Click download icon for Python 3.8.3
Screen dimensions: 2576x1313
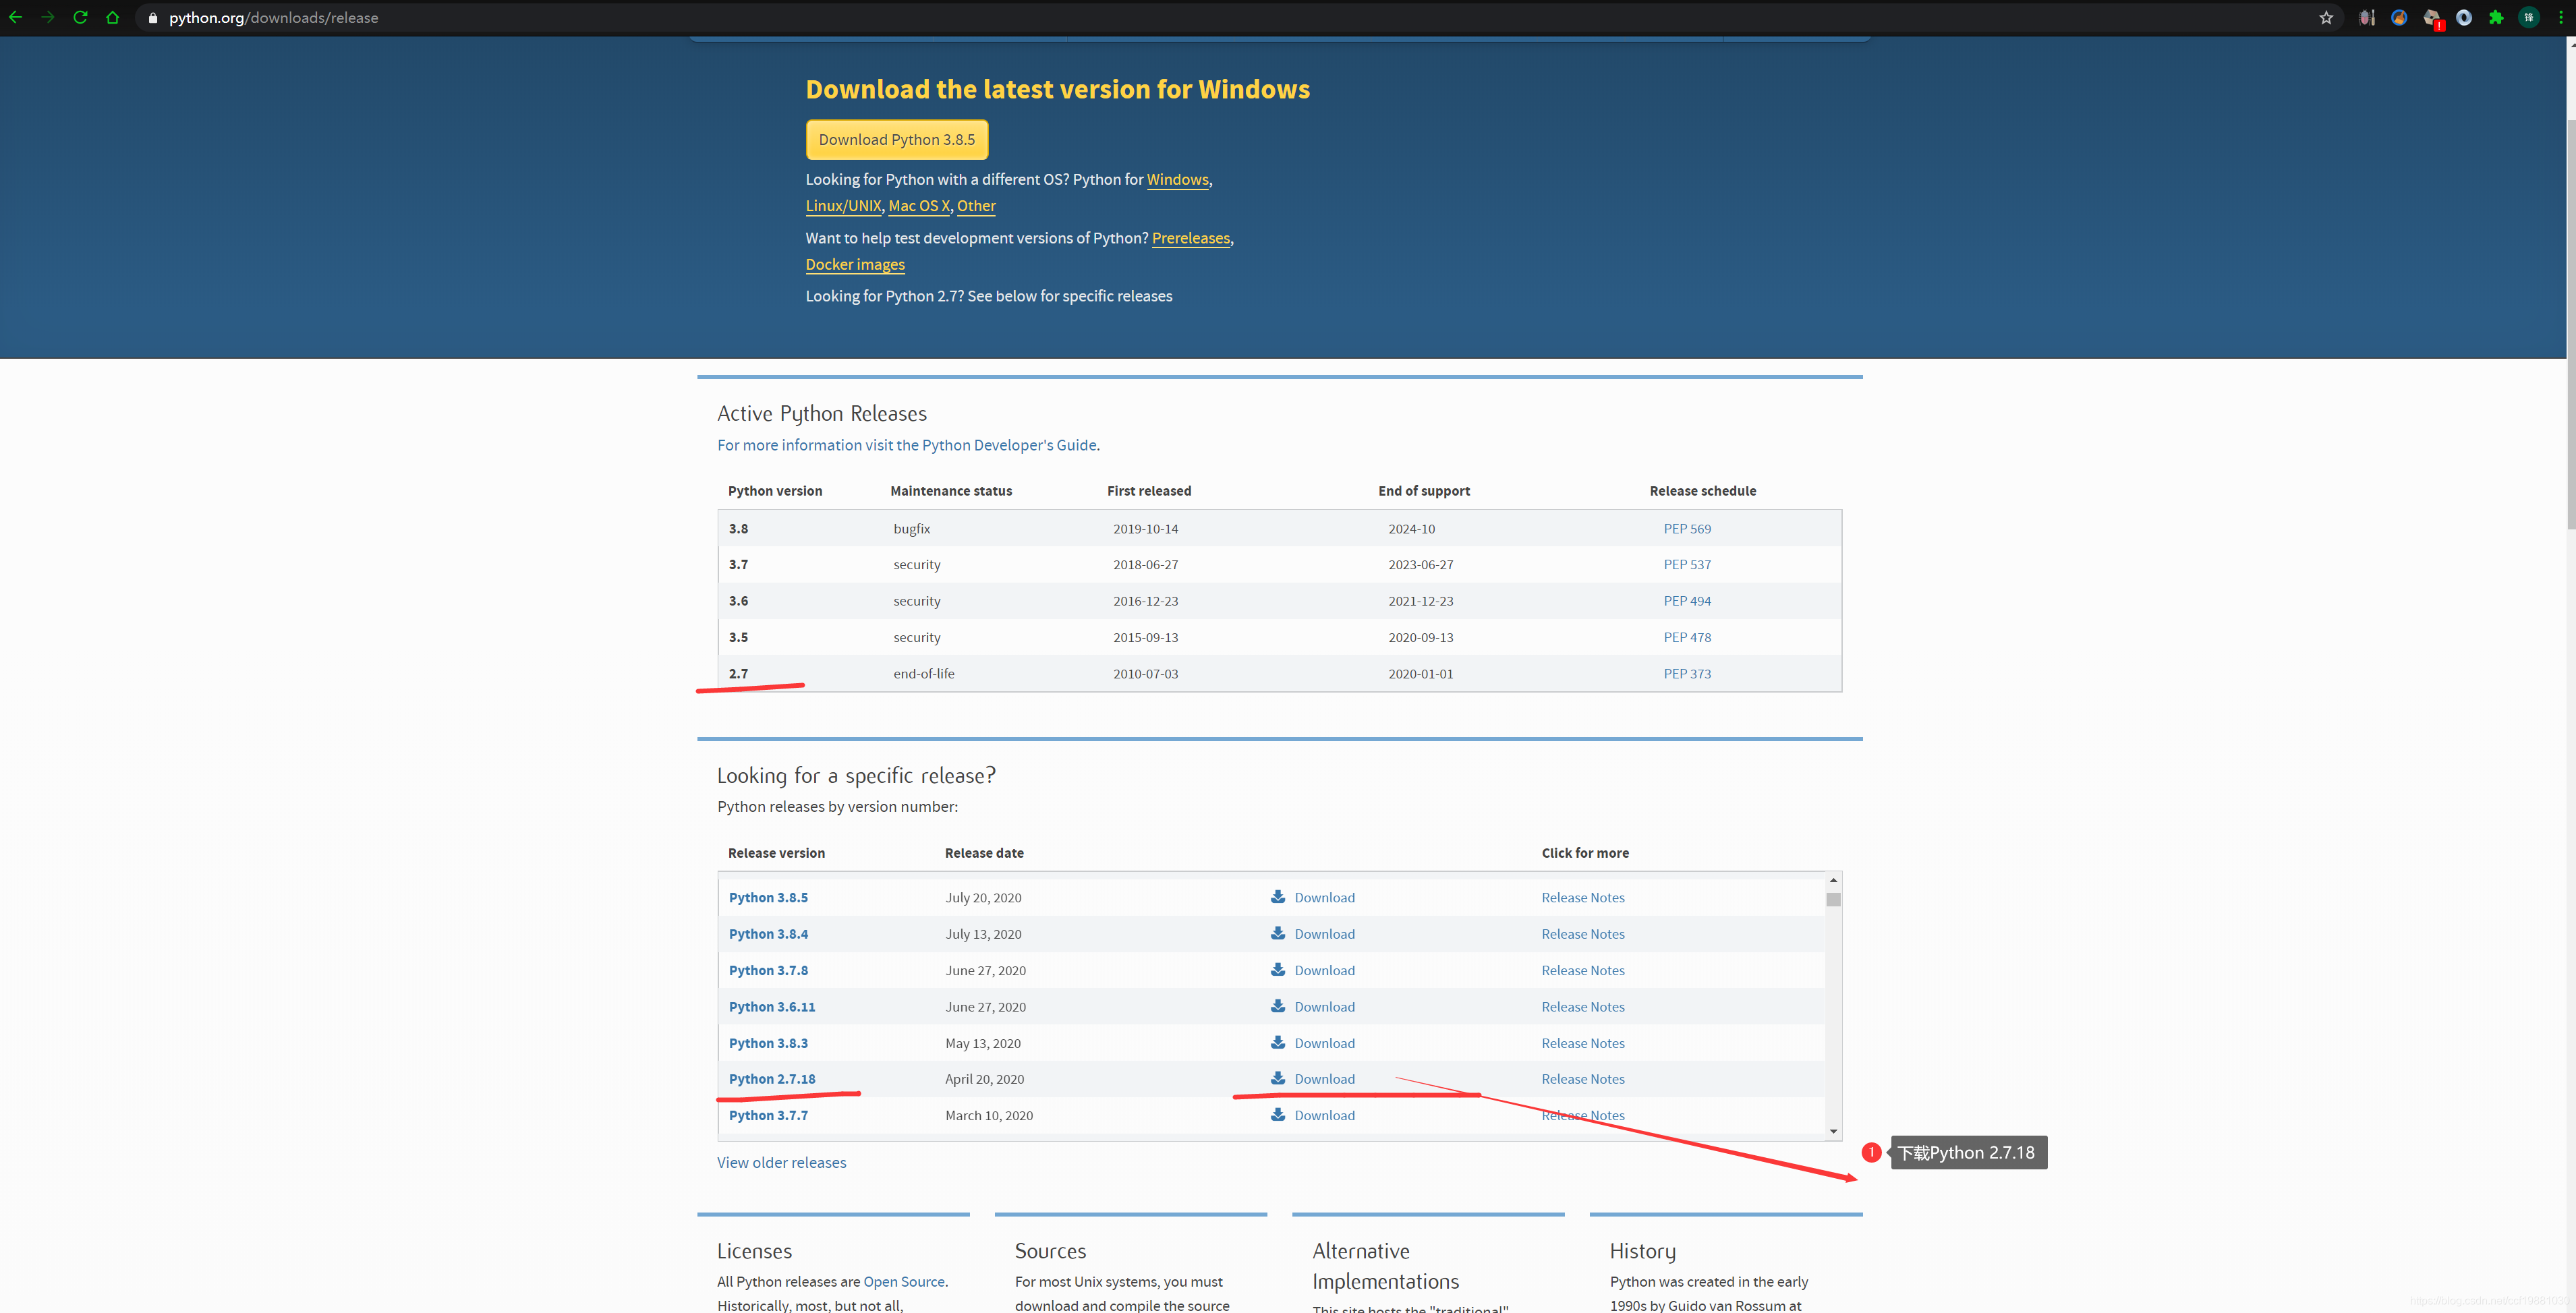[1278, 1041]
